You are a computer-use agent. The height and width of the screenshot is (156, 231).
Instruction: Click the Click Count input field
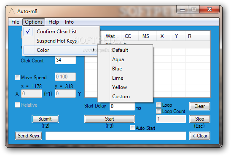tap(65, 60)
